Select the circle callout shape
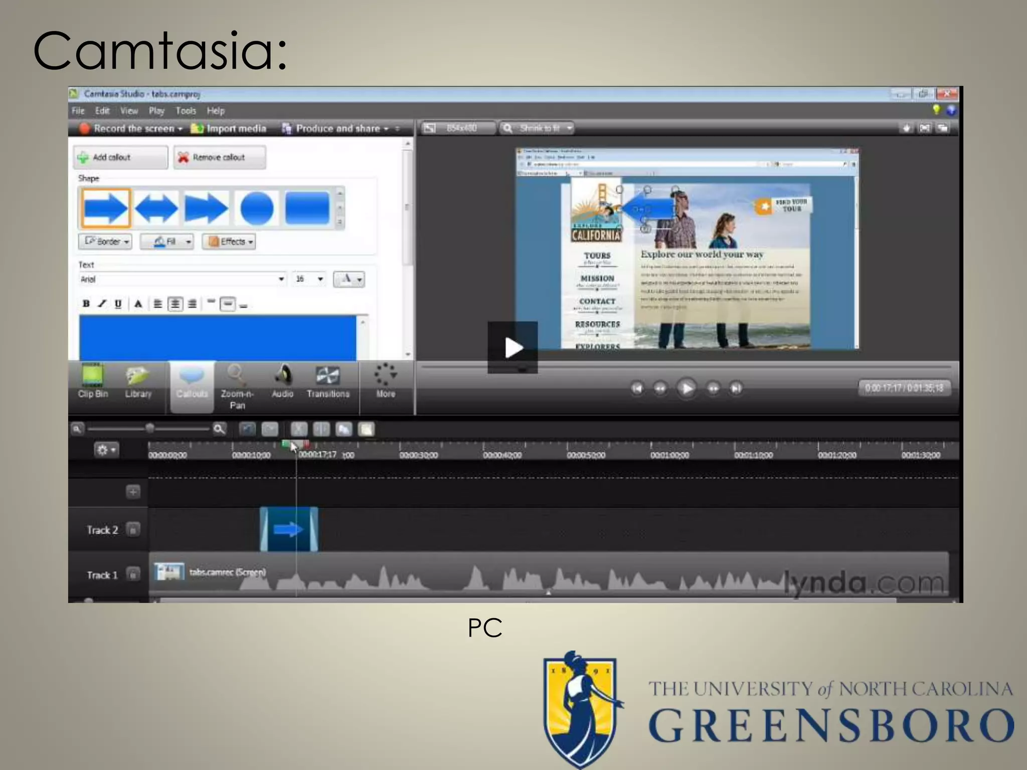 click(x=257, y=208)
